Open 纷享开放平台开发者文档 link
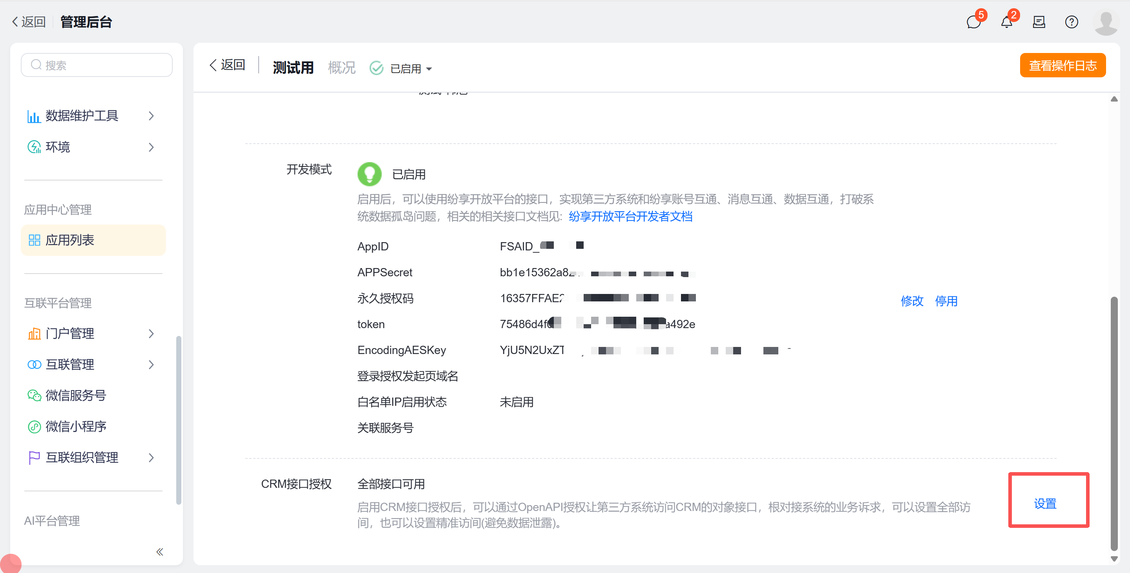 630,216
